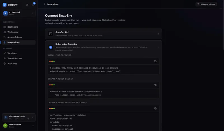
Task: Open the notifications bell
Action: 33,5
